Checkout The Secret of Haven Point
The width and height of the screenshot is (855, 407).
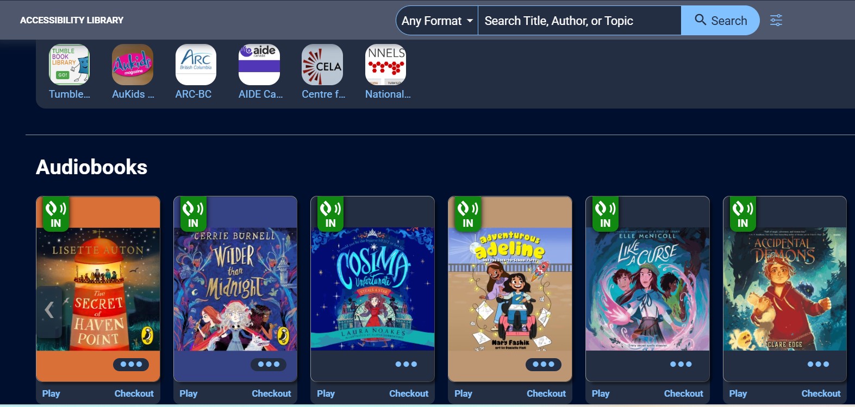tap(134, 393)
